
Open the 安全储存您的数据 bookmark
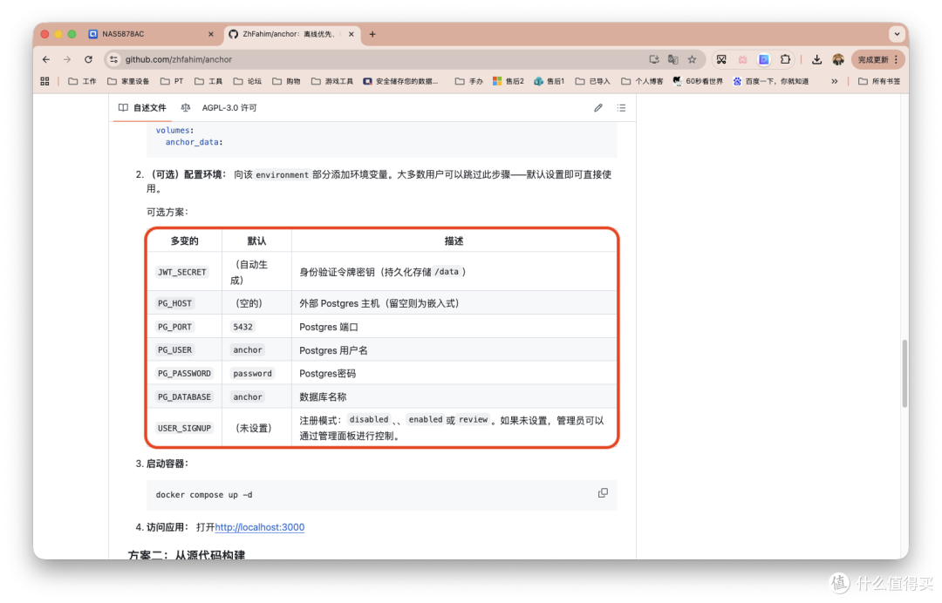(400, 81)
